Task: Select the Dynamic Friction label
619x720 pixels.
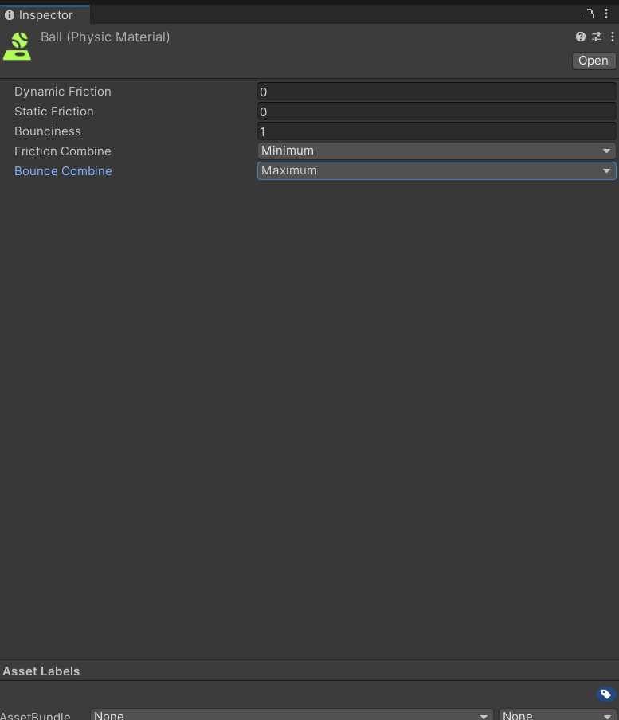Action: coord(62,92)
